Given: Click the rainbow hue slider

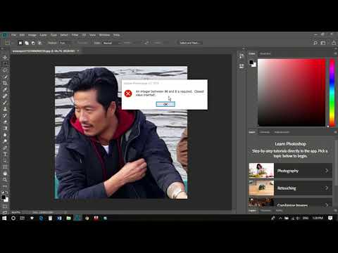Looking at the screenshot, I should coord(332,93).
